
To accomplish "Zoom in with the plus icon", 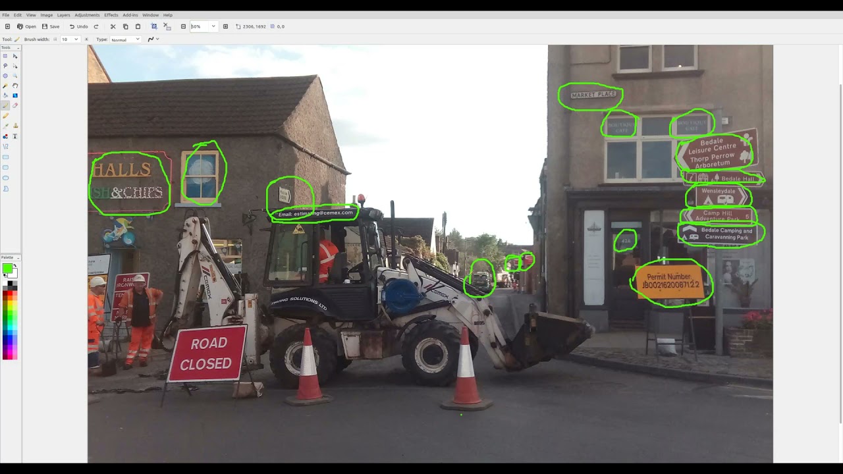I will [225, 26].
